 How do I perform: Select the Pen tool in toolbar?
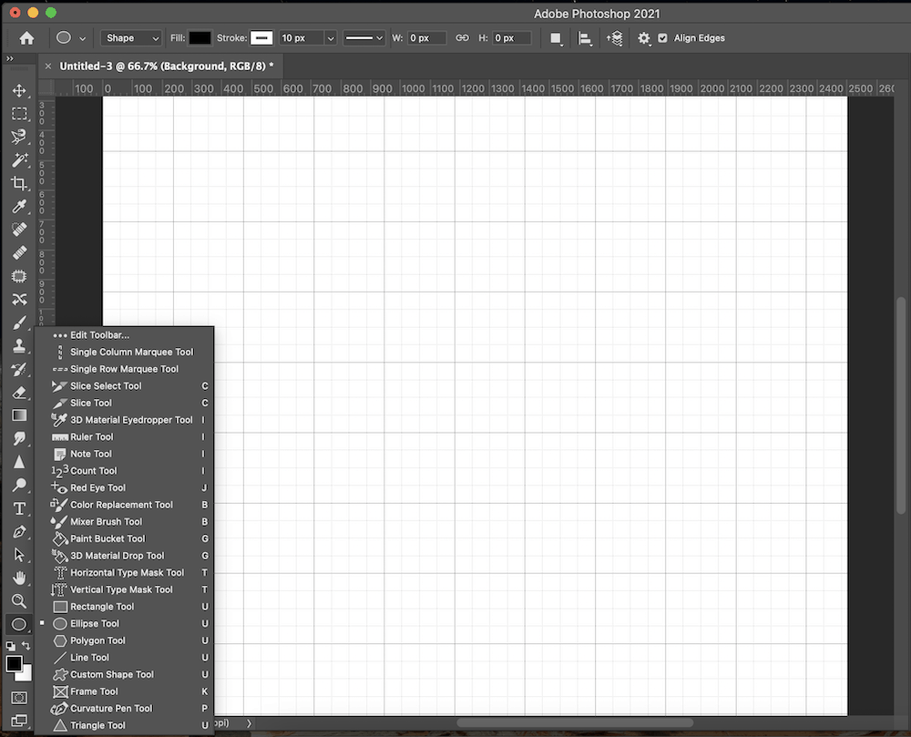click(19, 531)
